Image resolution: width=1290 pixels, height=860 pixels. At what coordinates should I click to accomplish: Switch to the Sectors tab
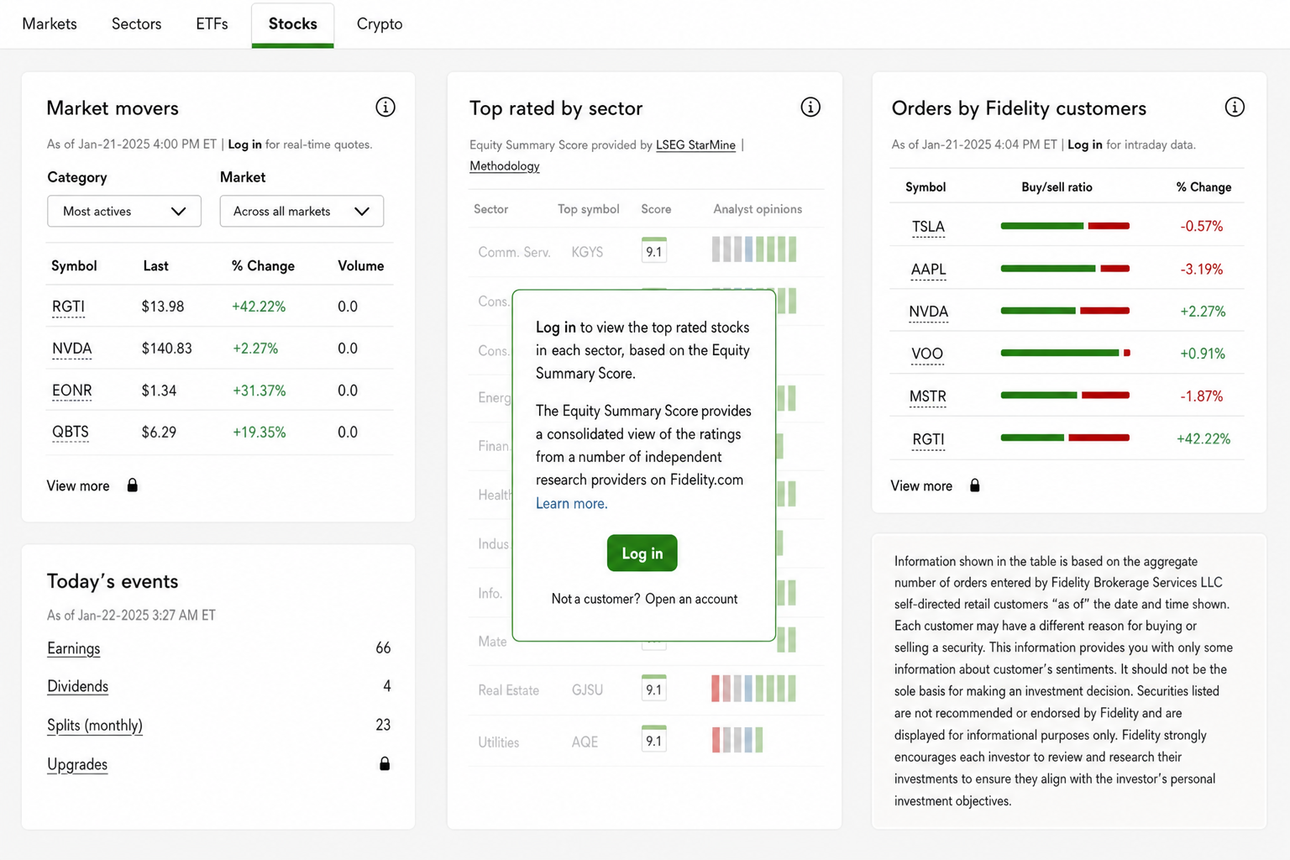[x=136, y=24]
